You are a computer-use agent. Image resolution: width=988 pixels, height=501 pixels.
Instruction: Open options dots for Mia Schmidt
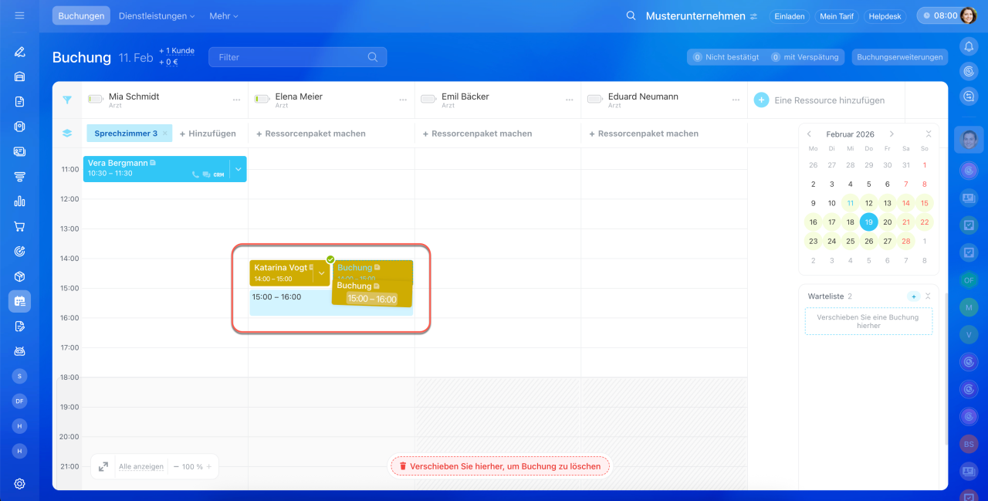click(x=237, y=100)
